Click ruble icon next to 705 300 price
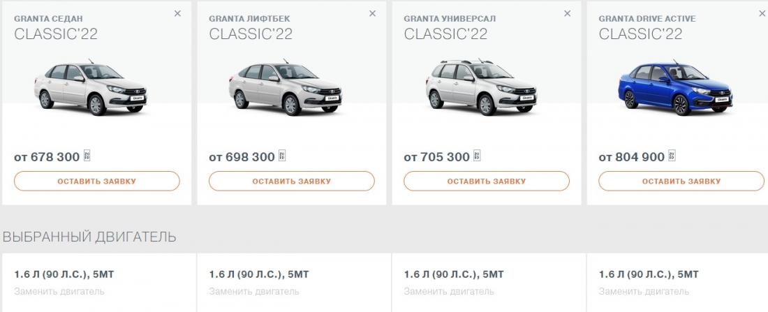Screen dimensions: 768x312 click(477, 156)
